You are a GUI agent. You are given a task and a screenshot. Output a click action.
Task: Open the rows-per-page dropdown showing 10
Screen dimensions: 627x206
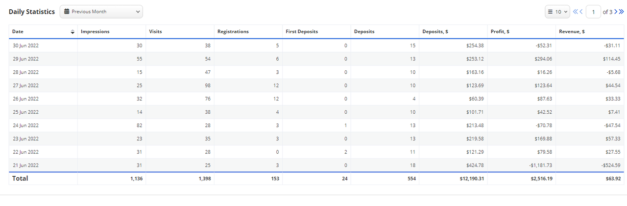click(557, 12)
